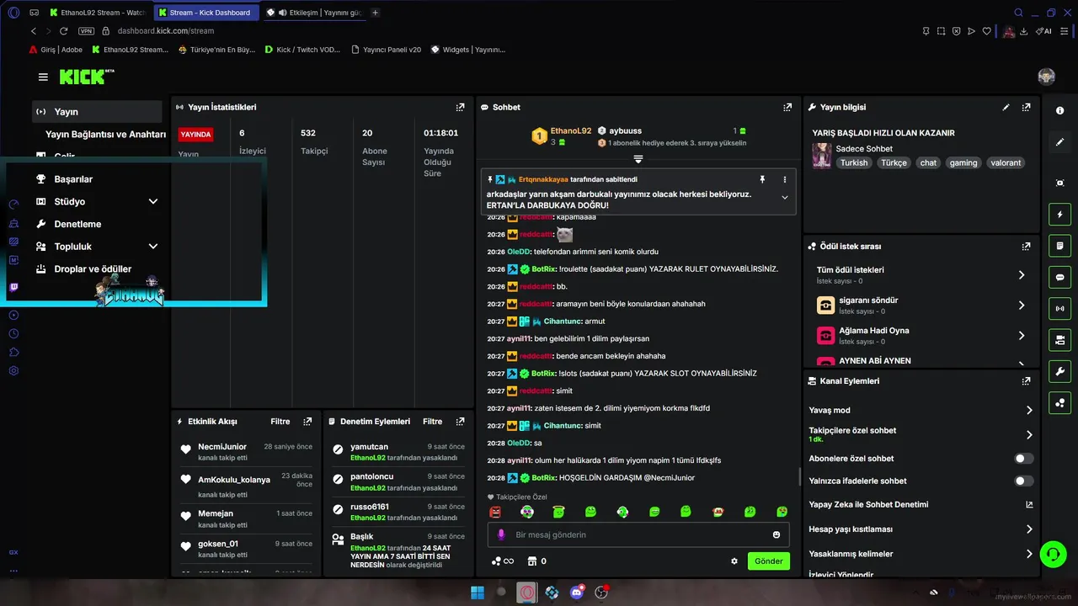Toggle the lightning activity widget in right rail
This screenshot has width=1078, height=606.
[x=1059, y=215]
